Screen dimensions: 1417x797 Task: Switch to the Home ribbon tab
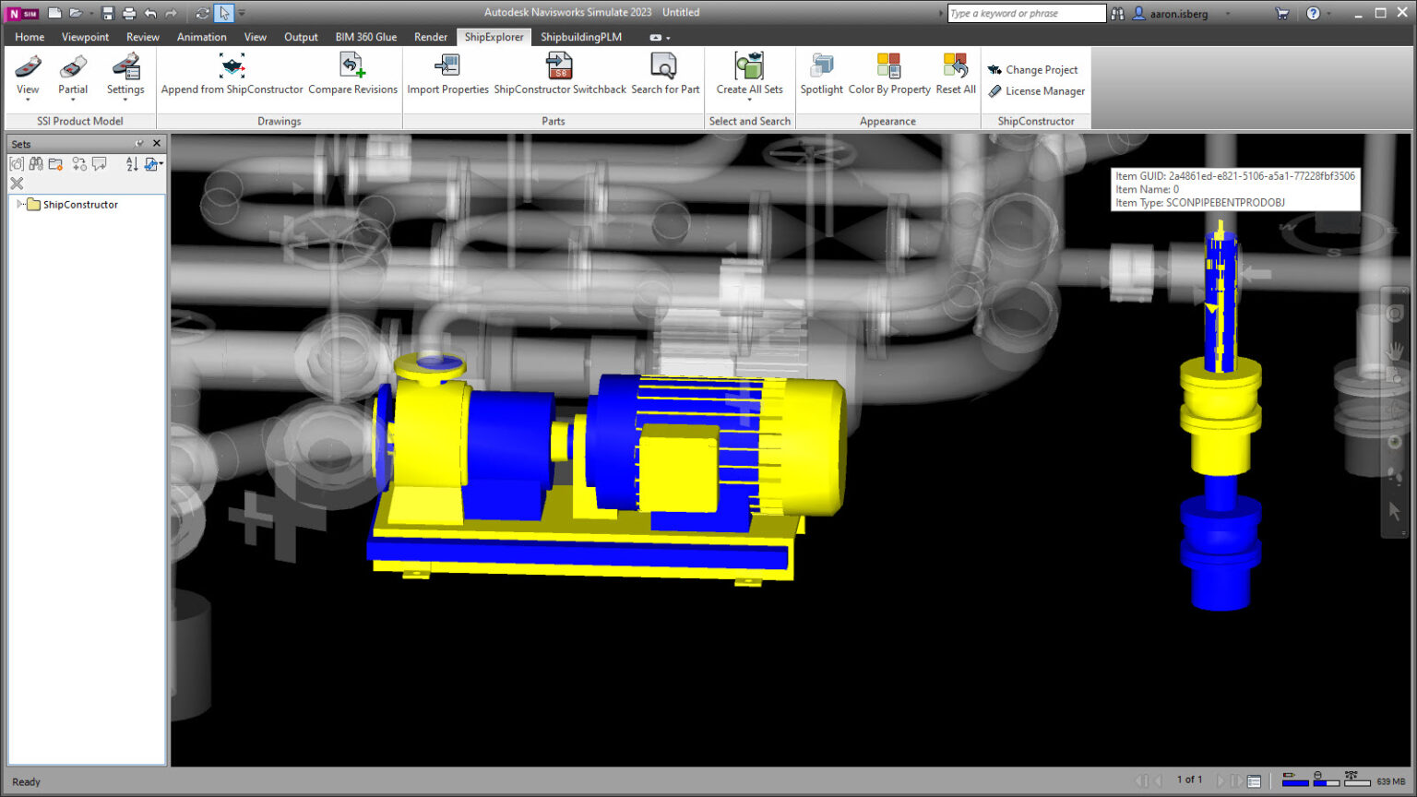coord(30,37)
